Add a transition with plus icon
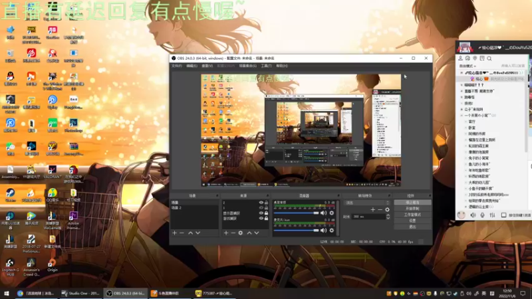This screenshot has height=299, width=532. (373, 210)
